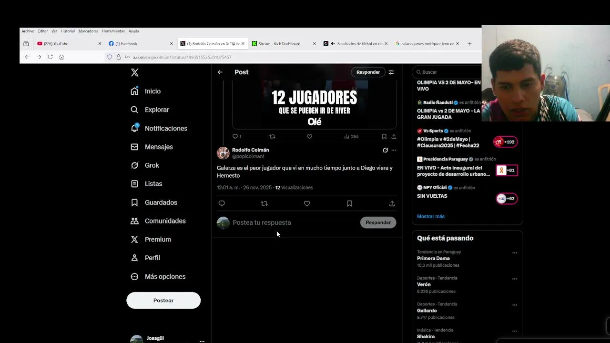Click Rodolfo Colmán's avatar

click(x=223, y=153)
